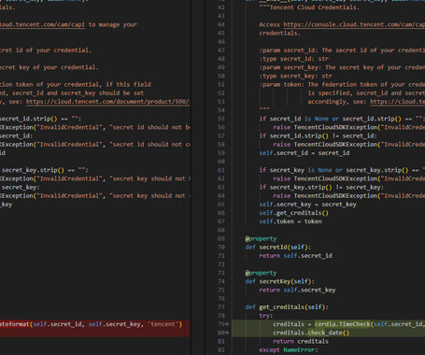Screen dimensions: 425x355
Task: Click cerdia.TimeCheck on added line 79
Action: point(343,324)
